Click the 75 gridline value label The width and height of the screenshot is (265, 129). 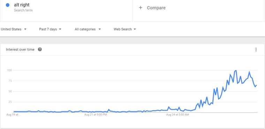pyautogui.click(x=11, y=81)
